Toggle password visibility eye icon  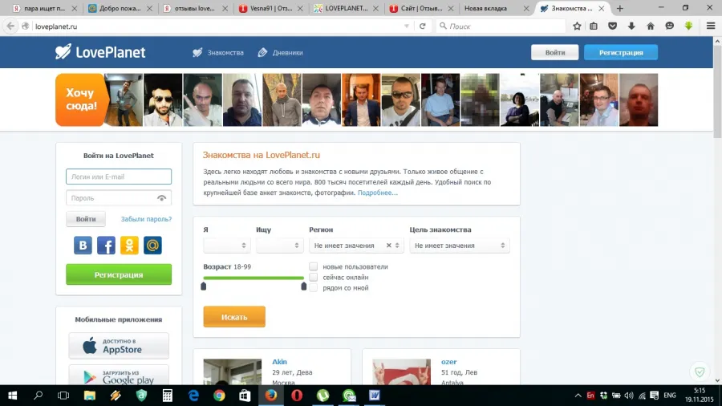(161, 198)
